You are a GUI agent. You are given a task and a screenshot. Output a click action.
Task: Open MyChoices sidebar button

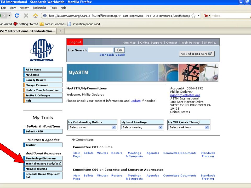pos(43,75)
